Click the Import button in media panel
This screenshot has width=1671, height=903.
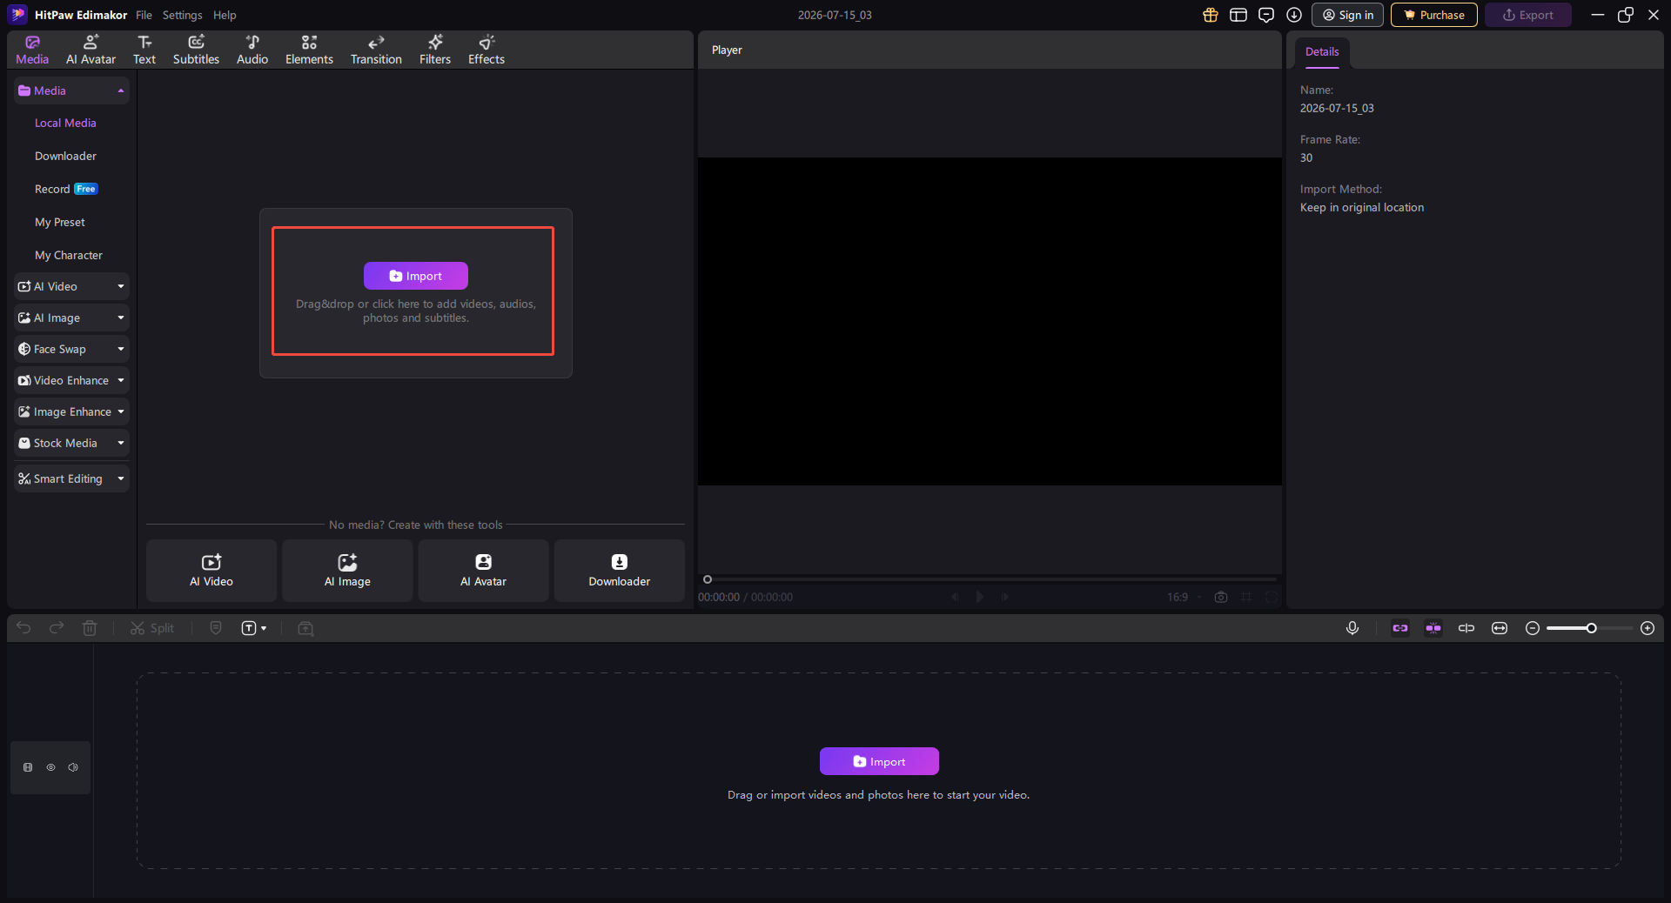[415, 276]
